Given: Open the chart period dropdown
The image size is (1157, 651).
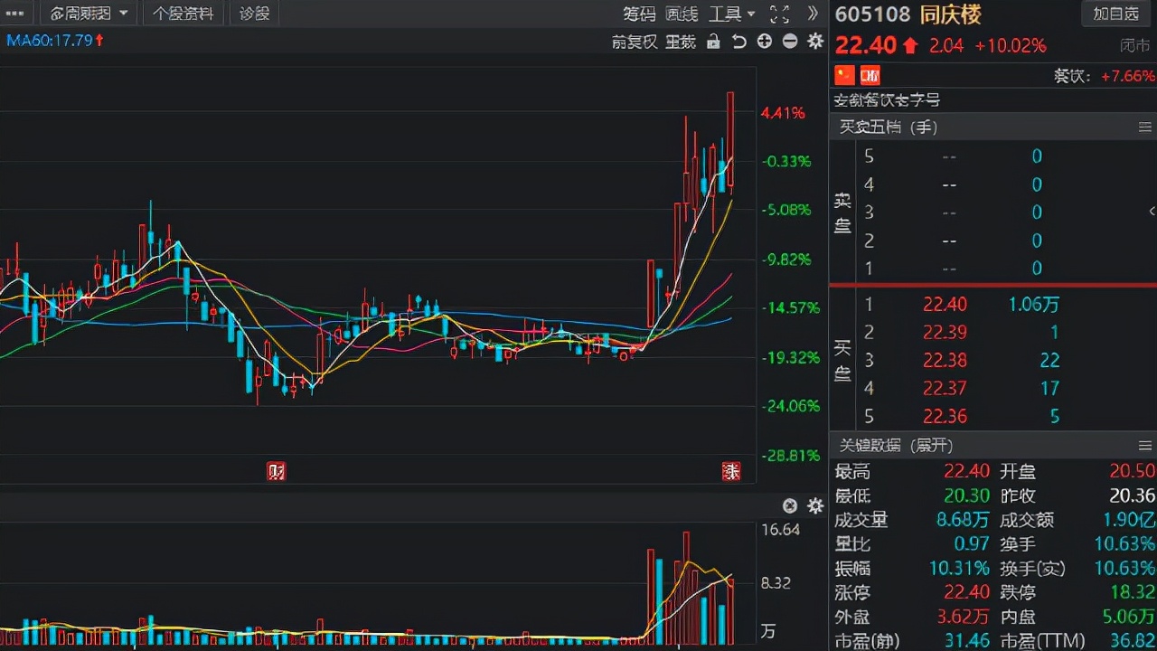Looking at the screenshot, I should pos(89,14).
